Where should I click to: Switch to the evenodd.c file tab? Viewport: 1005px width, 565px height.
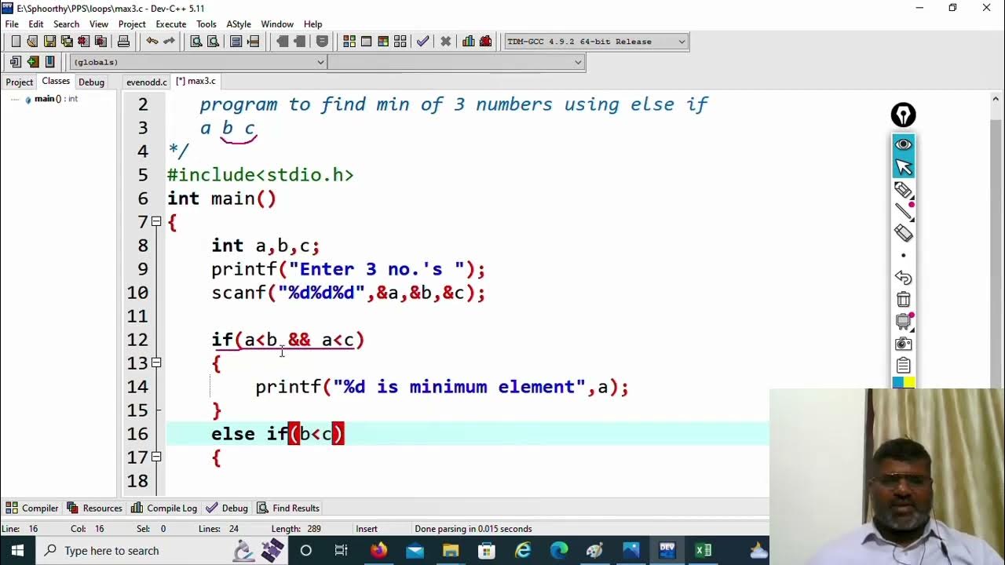(x=147, y=82)
